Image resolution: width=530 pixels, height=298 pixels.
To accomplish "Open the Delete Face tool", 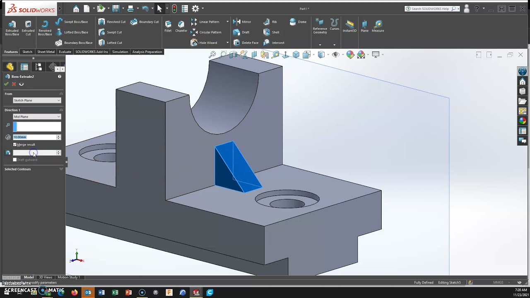I will [246, 43].
